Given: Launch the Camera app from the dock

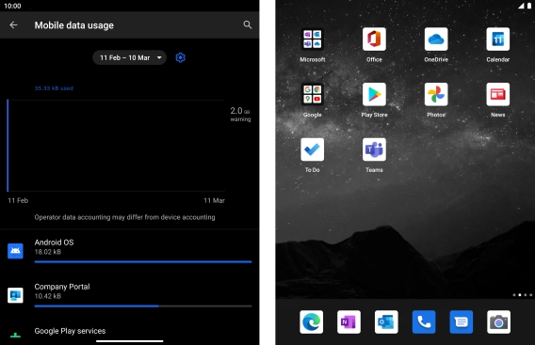Looking at the screenshot, I should [499, 321].
